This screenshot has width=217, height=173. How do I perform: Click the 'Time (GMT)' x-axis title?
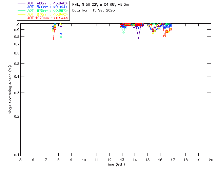tap(115, 165)
